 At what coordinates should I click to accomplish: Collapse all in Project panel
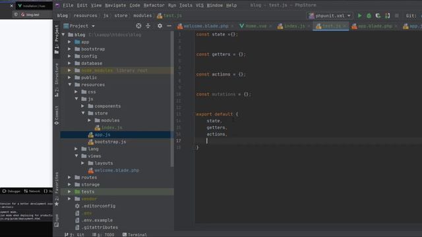[x=148, y=26]
